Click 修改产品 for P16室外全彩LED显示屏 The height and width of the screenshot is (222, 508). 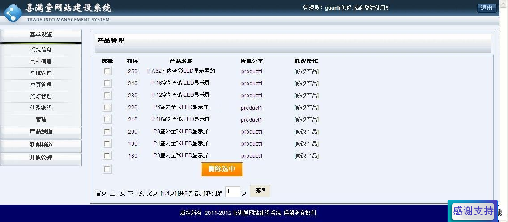[x=307, y=84]
